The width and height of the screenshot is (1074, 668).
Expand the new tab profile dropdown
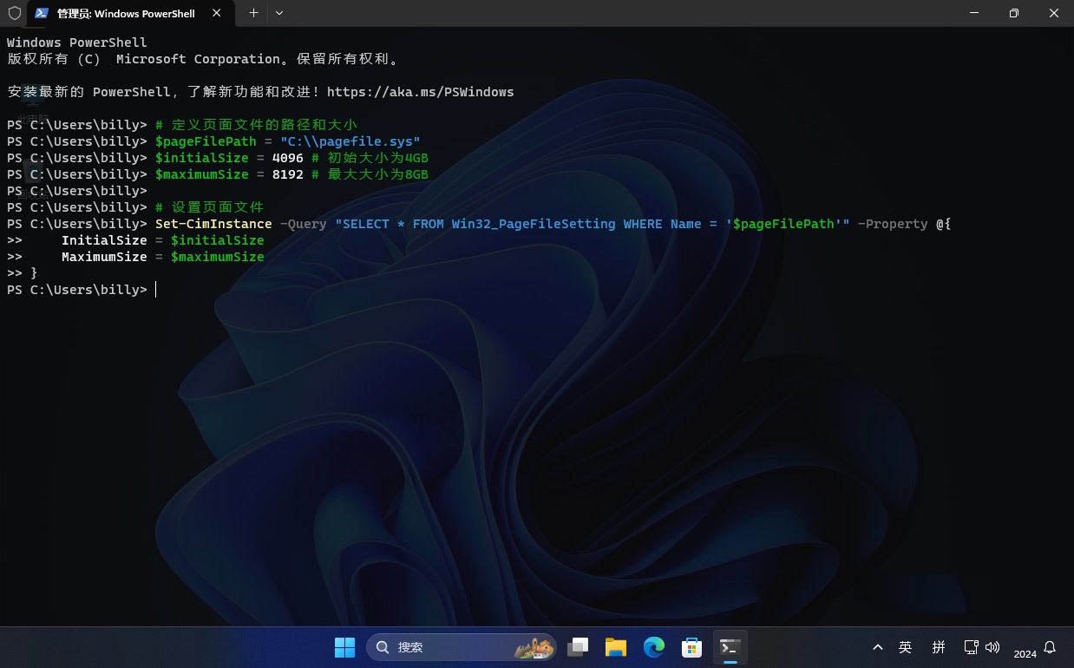coord(279,13)
